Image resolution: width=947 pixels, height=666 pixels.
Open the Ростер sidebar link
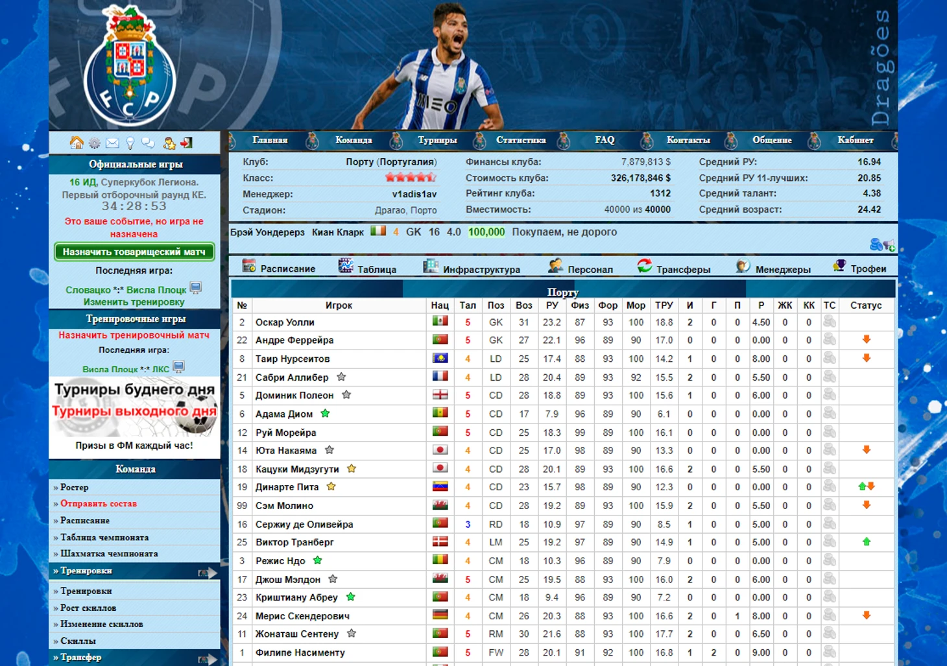click(74, 488)
